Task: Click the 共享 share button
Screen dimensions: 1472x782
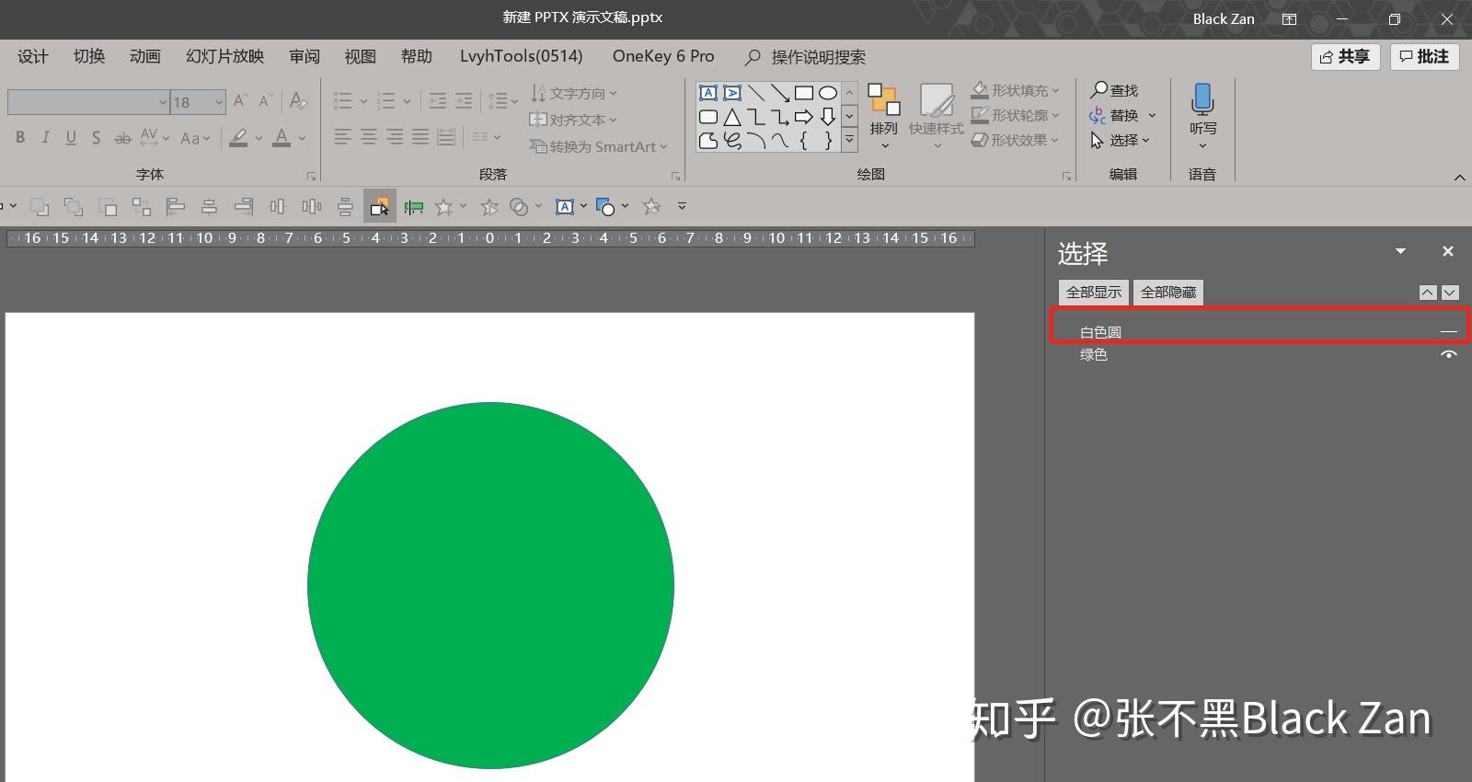Action: click(1344, 57)
